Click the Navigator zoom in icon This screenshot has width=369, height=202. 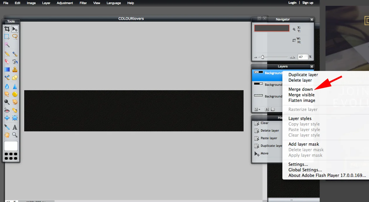[292, 57]
